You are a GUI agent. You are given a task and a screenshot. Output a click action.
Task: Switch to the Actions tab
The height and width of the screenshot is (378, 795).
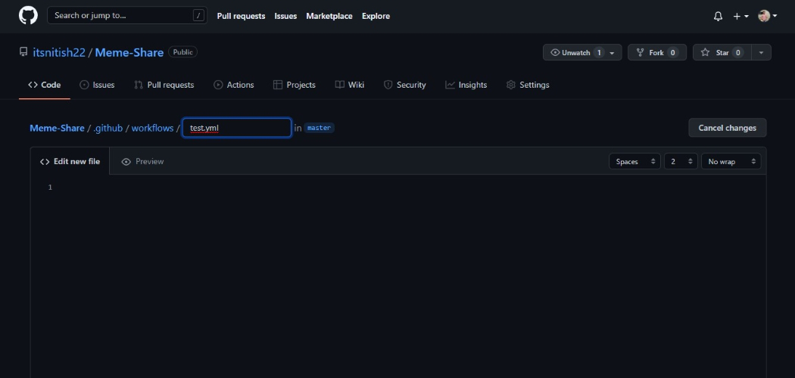[x=234, y=85]
